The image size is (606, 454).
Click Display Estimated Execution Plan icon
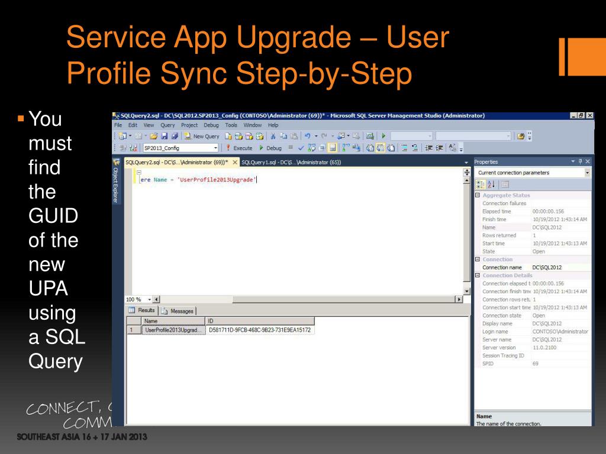311,148
